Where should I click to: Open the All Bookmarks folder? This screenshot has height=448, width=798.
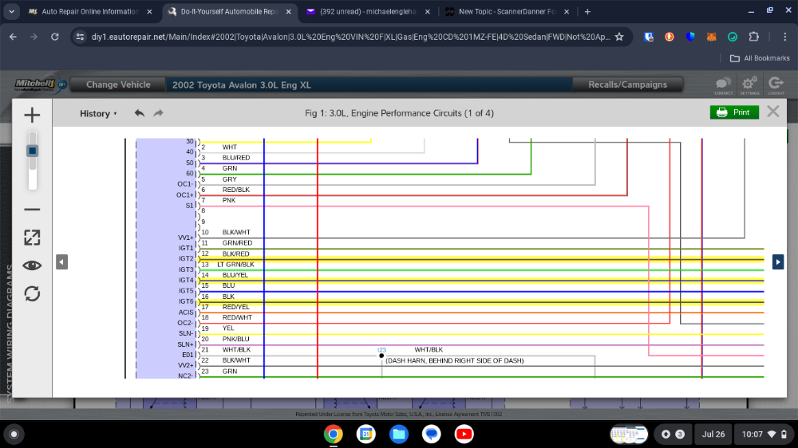760,58
